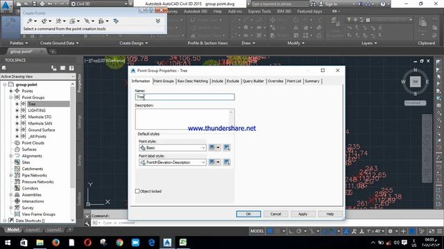This screenshot has height=249, width=444.
Task: Click the Point style pick-from-drawing icon
Action: pos(227,147)
